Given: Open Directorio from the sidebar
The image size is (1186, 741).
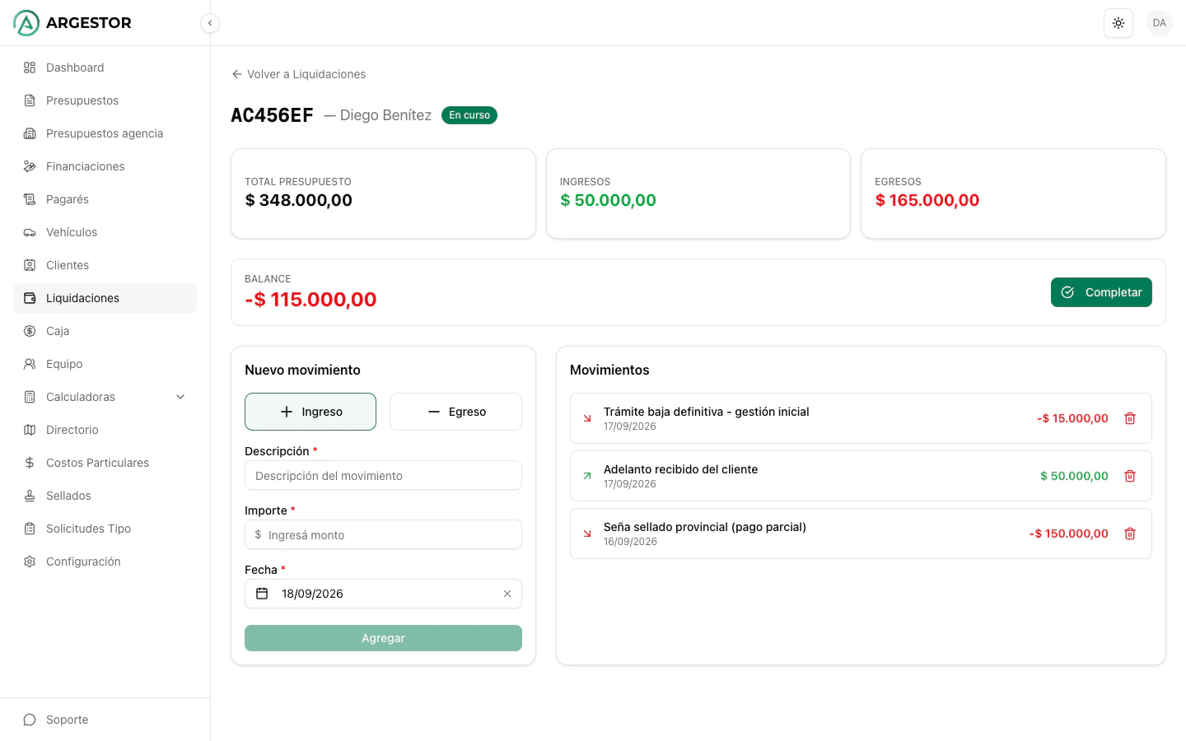Looking at the screenshot, I should tap(105, 430).
